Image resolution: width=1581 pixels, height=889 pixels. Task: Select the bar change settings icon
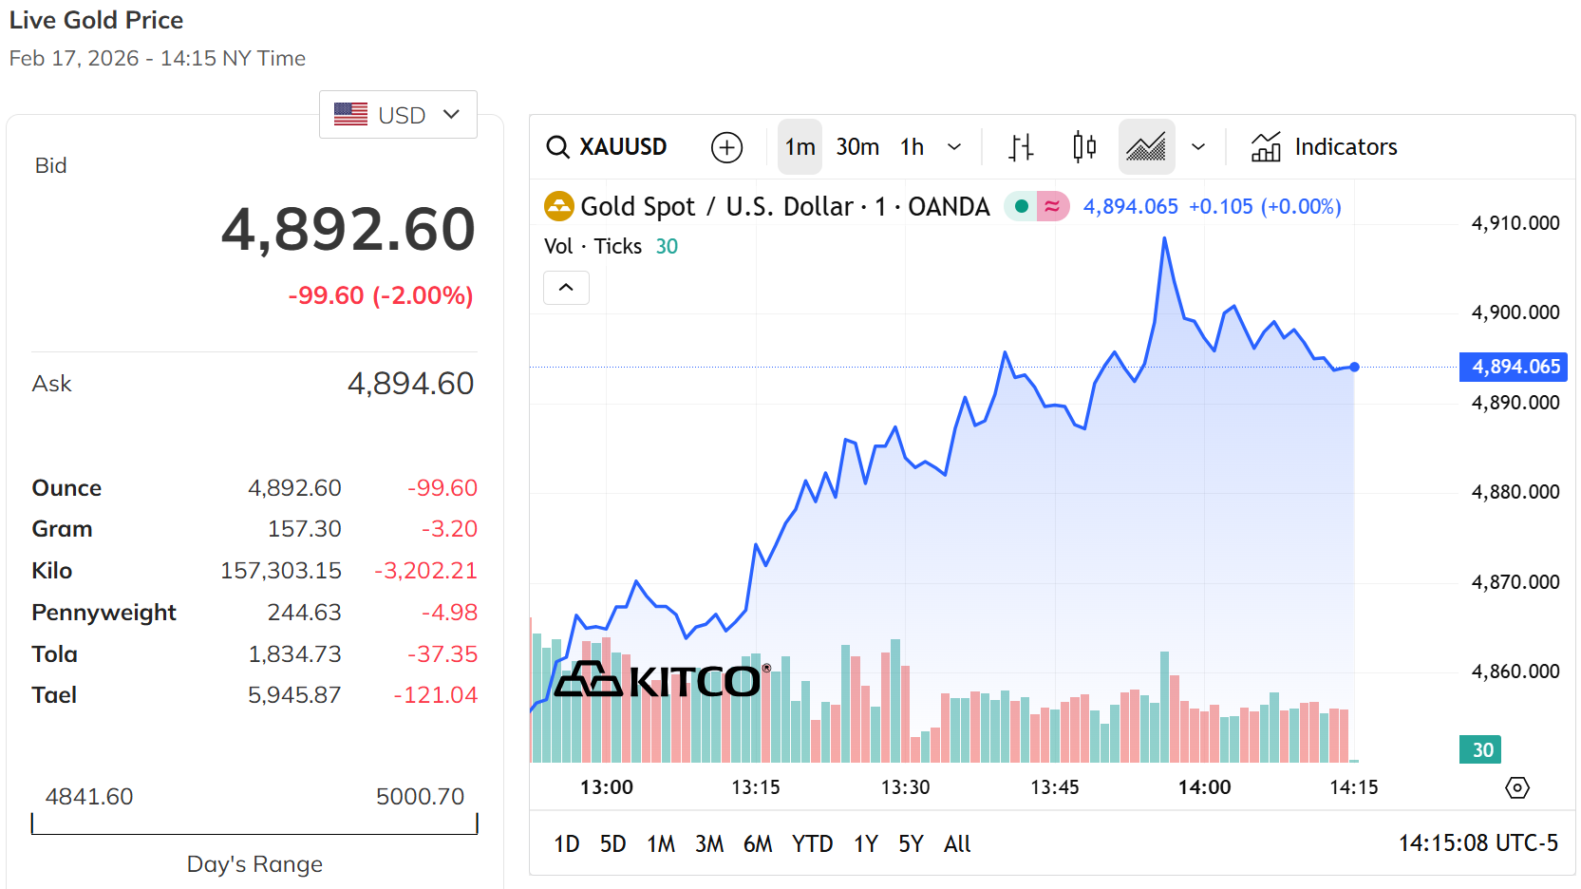point(1020,146)
